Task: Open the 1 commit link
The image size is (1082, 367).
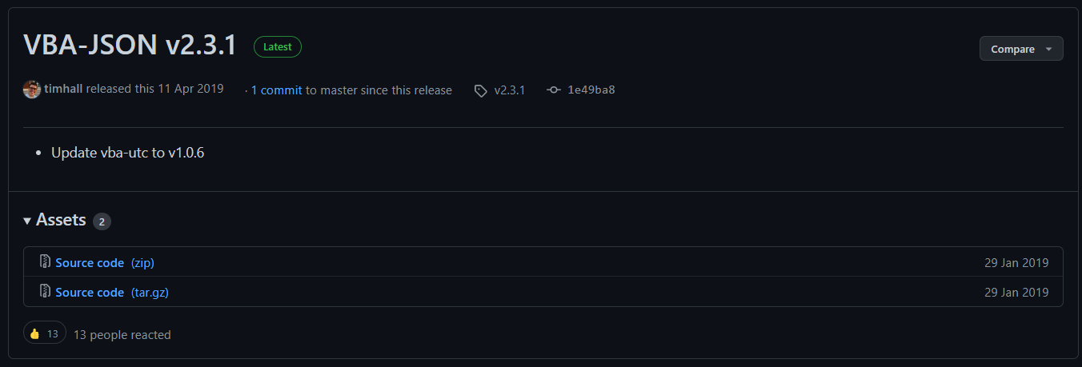Action: (x=276, y=90)
